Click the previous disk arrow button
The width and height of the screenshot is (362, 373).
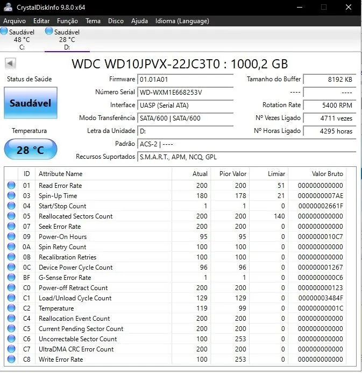pos(10,64)
